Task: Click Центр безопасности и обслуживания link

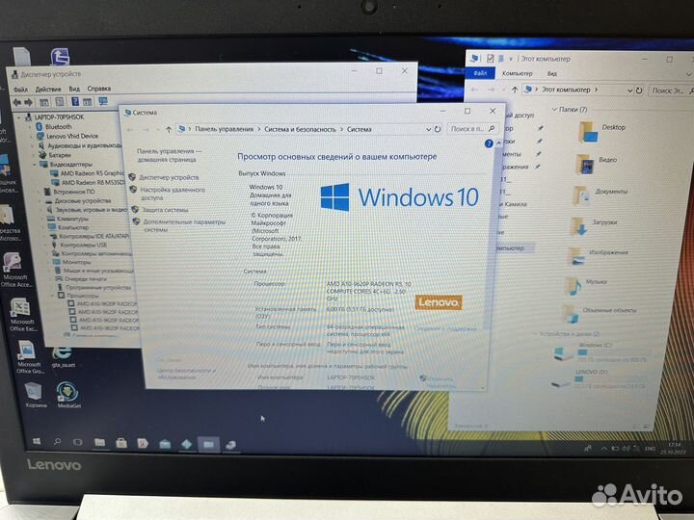Action: [186, 374]
